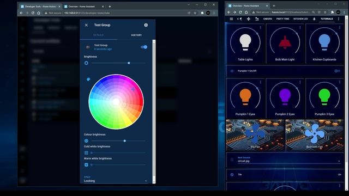Open extensions in left browser

pyautogui.click(x=202, y=13)
